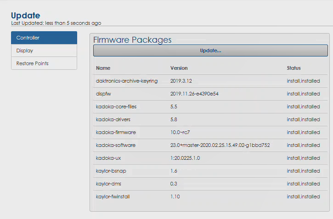This screenshot has height=219, width=333.
Task: Click status of kadoka-core-files row
Action: pos(303,107)
